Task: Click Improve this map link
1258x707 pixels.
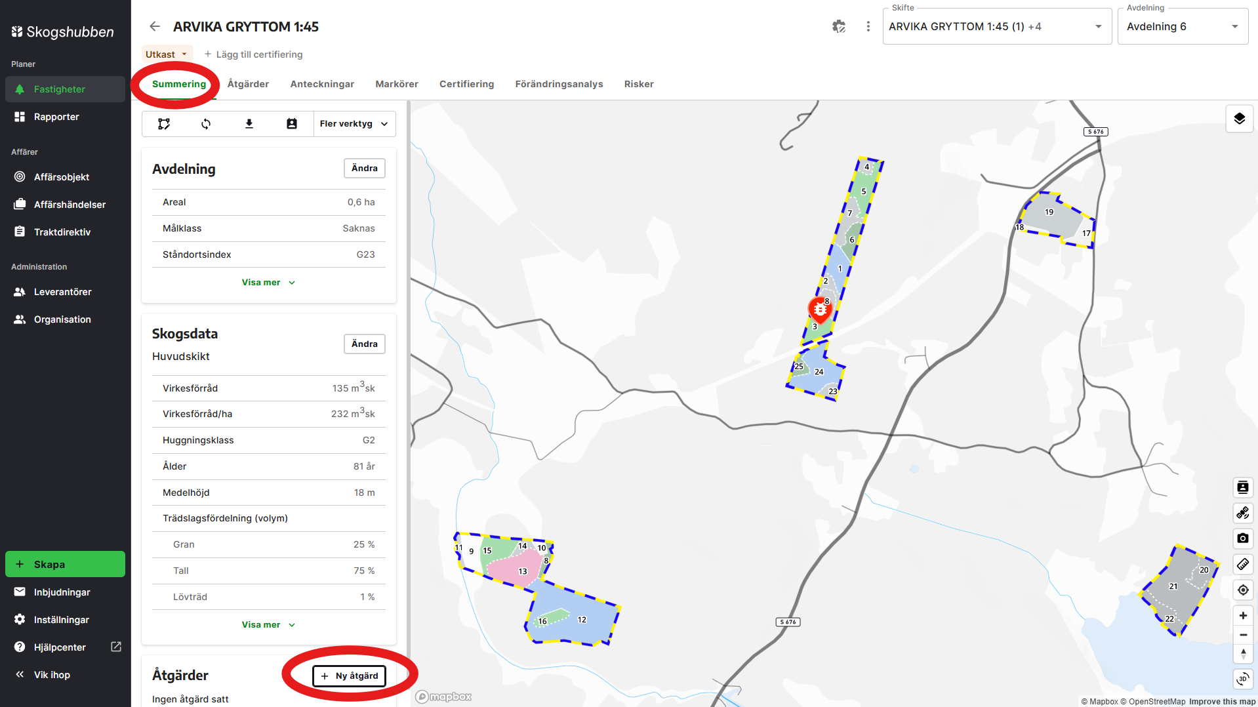Action: (1222, 702)
